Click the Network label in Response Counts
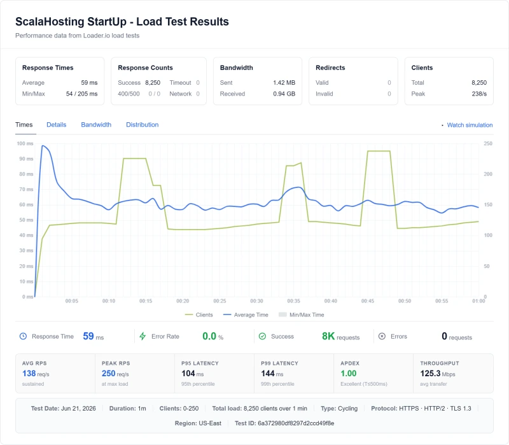This screenshot has height=445, width=509. click(181, 94)
